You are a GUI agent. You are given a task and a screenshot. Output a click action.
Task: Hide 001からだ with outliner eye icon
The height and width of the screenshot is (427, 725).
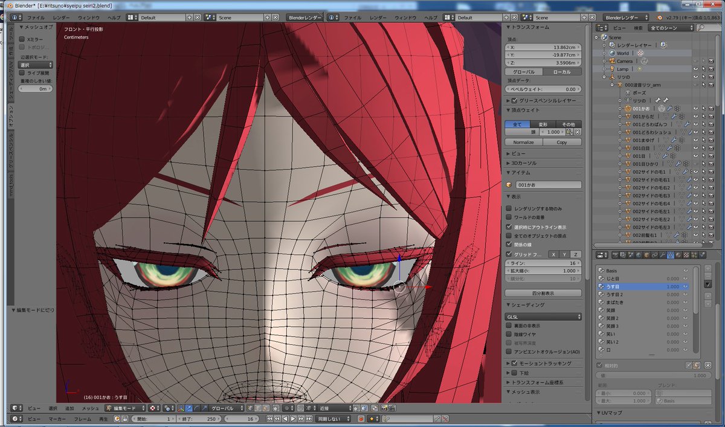click(x=695, y=117)
